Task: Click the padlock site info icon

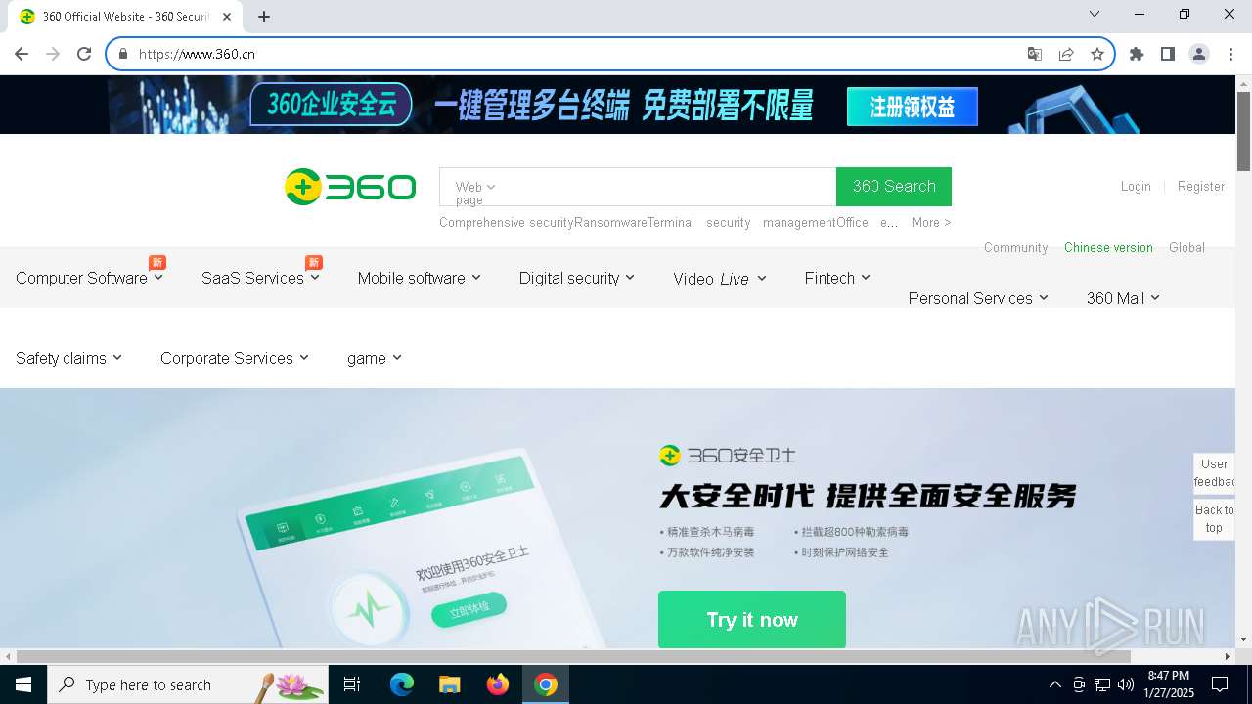Action: (x=123, y=54)
